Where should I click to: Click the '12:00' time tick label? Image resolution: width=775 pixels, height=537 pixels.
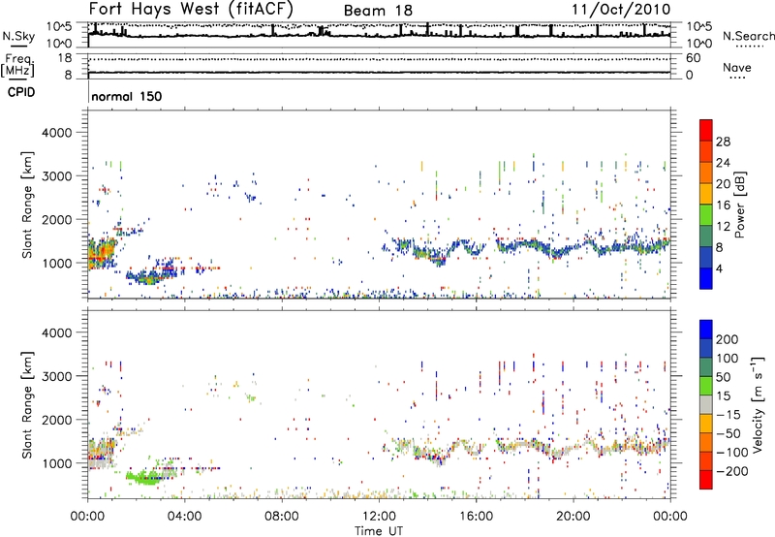coord(379,517)
